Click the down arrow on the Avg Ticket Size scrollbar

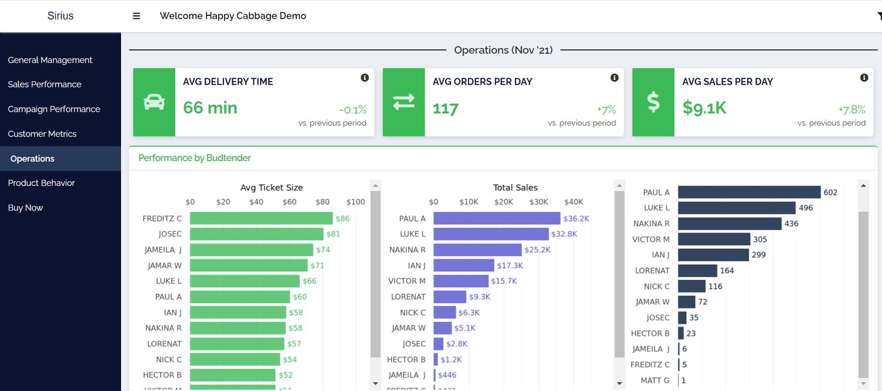[x=375, y=382]
